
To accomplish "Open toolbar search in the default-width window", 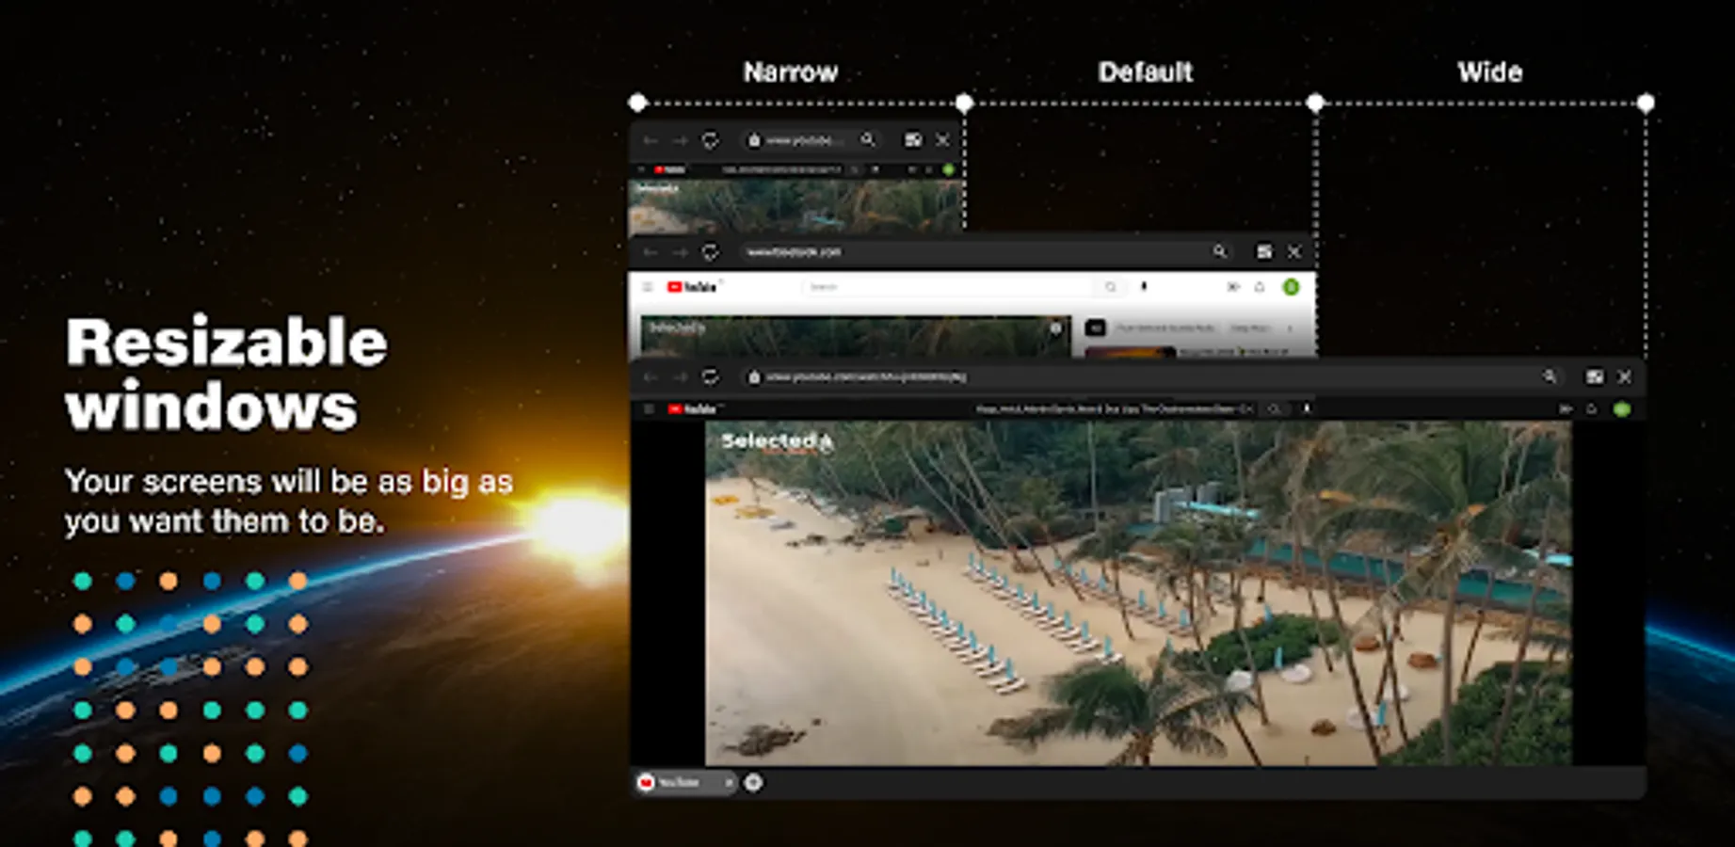I will click(1219, 251).
